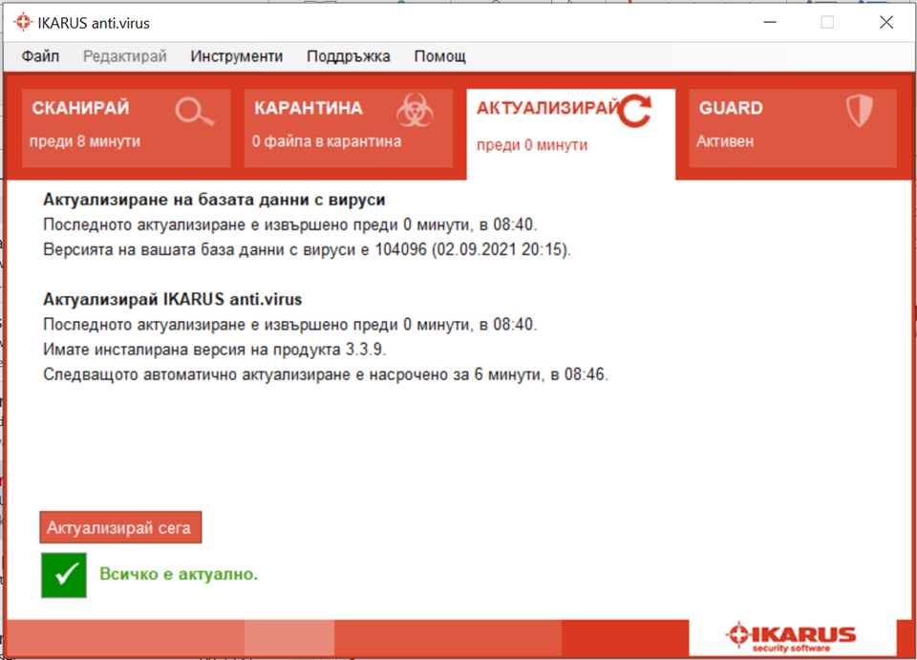917x660 pixels.
Task: Click the product version 3.3.9 line
Action: pyautogui.click(x=215, y=350)
